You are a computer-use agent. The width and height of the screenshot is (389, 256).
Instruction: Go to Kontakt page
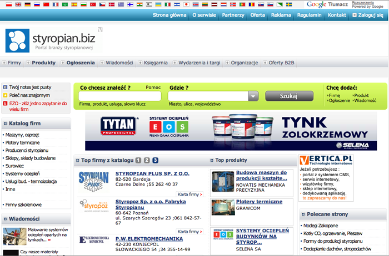click(x=337, y=15)
